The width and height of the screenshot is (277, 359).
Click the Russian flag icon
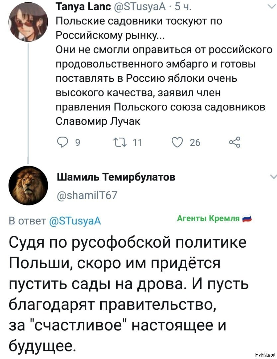(x=246, y=218)
